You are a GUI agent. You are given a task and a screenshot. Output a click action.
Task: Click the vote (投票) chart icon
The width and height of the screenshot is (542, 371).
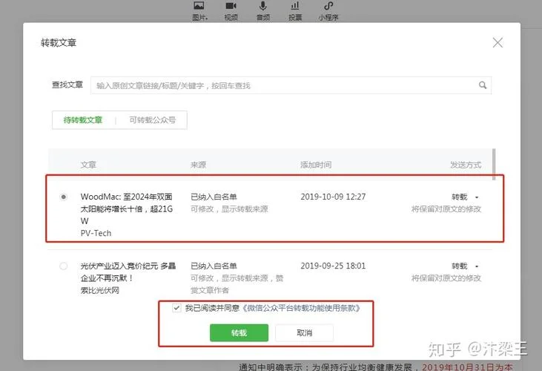pos(295,5)
